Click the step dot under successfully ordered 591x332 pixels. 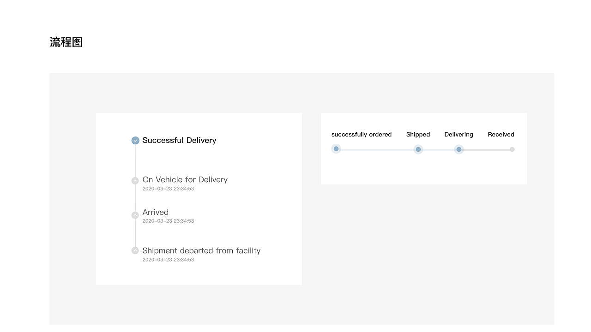336,149
